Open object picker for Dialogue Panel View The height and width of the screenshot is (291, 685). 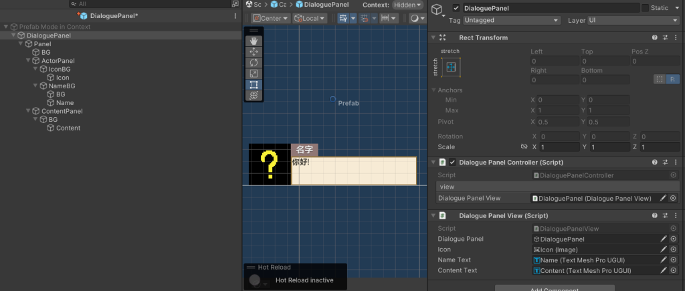coord(673,198)
